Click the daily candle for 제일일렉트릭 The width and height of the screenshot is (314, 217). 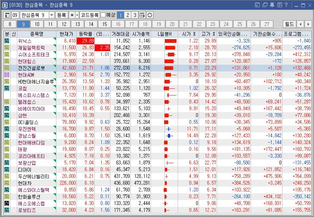(170, 48)
